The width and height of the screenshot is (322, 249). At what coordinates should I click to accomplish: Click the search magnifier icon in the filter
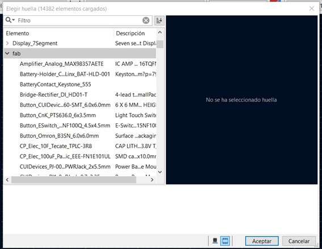9,20
